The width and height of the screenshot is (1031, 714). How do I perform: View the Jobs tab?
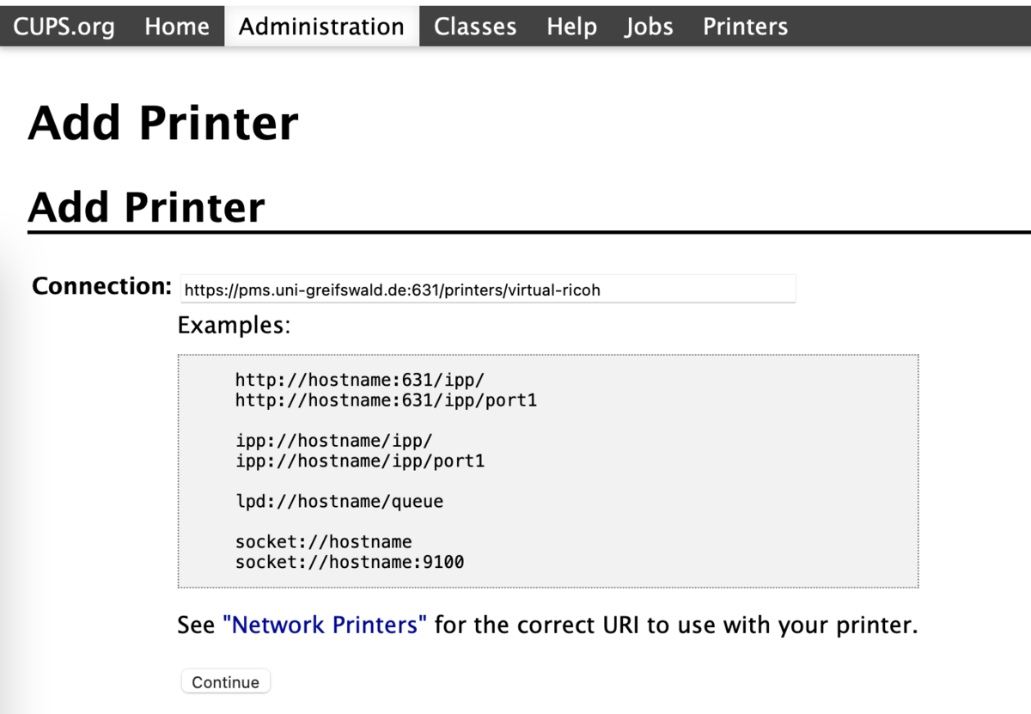(649, 27)
